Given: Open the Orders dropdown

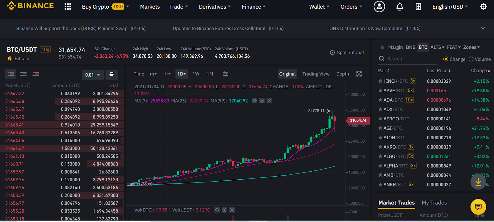Looking at the screenshot, I should (x=351, y=6).
